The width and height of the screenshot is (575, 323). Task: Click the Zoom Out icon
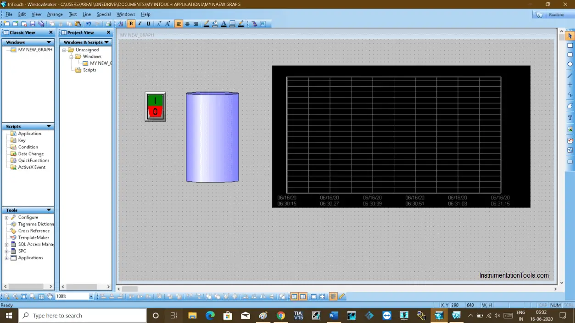click(x=7, y=296)
